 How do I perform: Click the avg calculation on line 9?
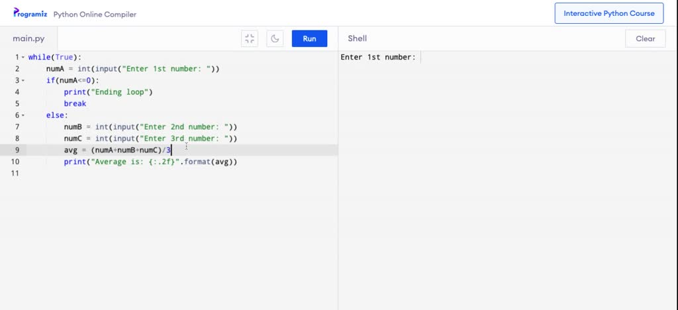tap(118, 150)
